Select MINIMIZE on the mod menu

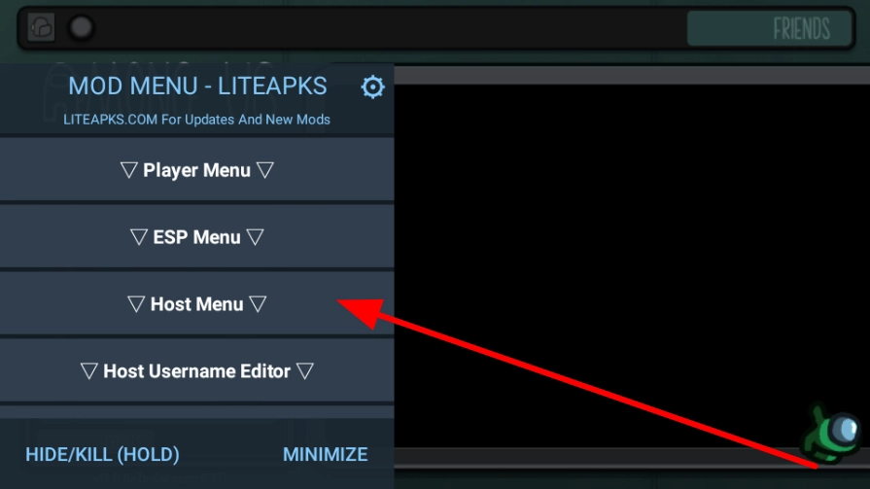pyautogui.click(x=325, y=455)
